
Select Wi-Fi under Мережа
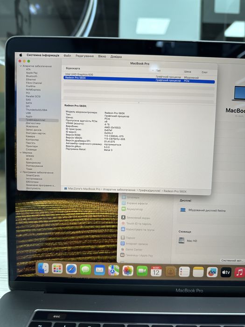pyautogui.click(x=29, y=159)
